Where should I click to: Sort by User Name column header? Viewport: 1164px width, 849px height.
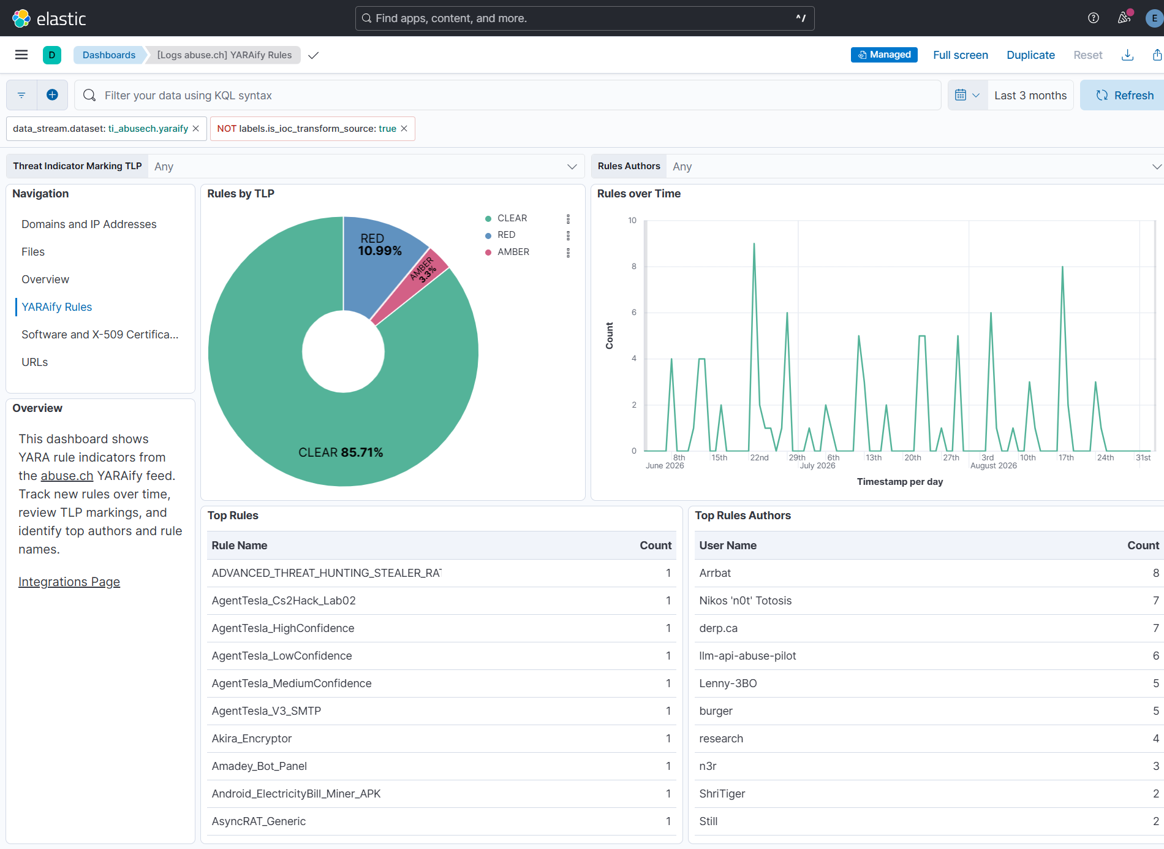tap(728, 546)
